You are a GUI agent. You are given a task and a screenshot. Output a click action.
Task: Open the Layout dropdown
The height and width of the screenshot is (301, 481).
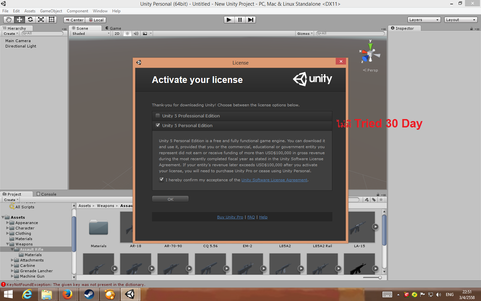(x=461, y=20)
